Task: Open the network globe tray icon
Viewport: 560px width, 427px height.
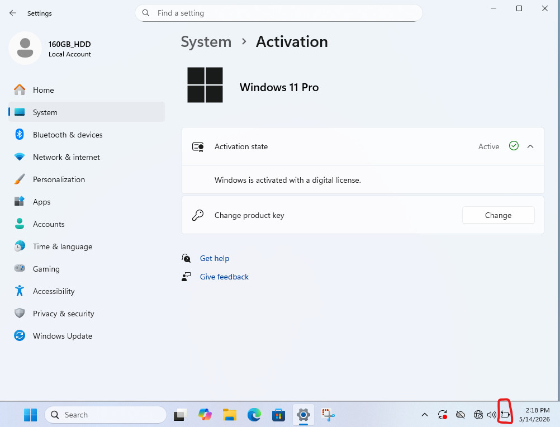Action: click(478, 415)
